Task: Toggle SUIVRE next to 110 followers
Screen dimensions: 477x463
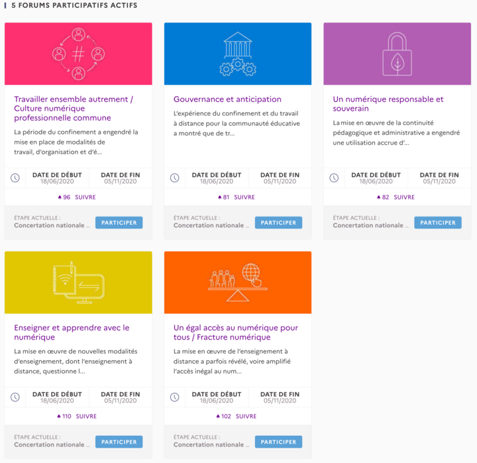Action: click(86, 416)
